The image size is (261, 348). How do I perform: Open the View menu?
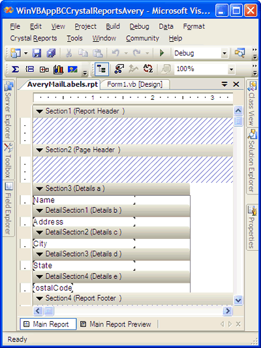point(58,26)
